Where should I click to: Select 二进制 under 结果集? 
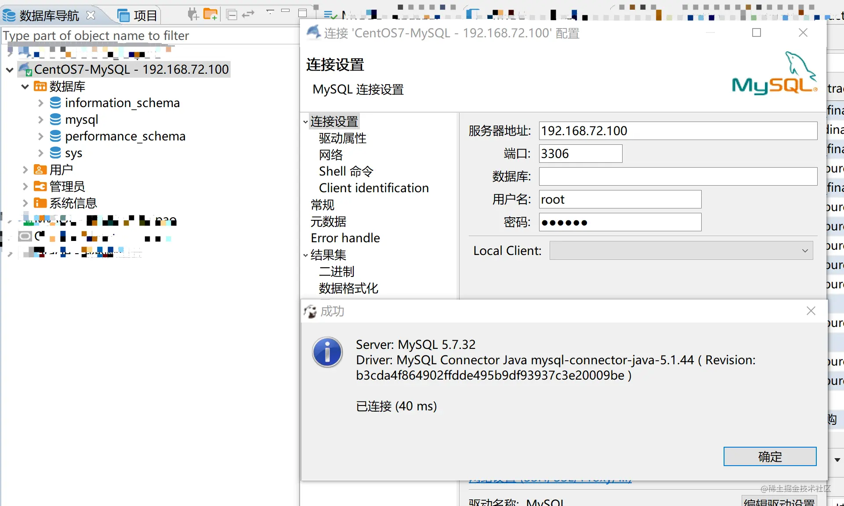click(x=337, y=272)
